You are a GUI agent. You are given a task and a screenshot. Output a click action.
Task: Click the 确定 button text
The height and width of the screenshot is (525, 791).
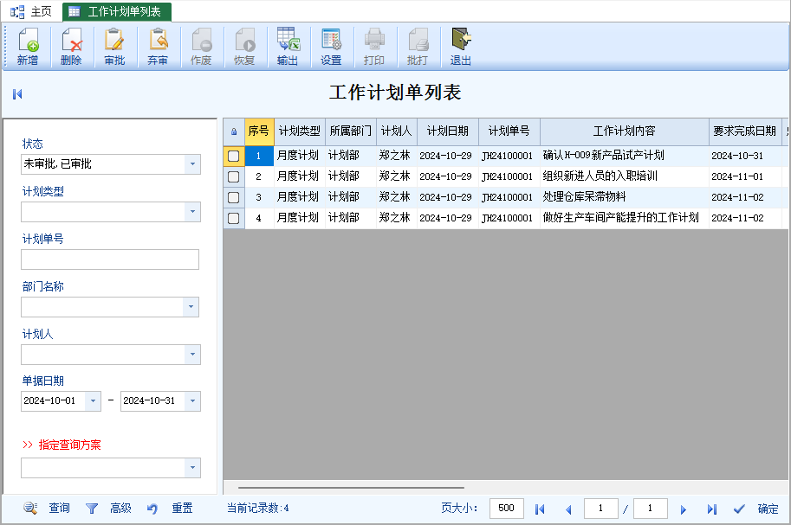(768, 509)
